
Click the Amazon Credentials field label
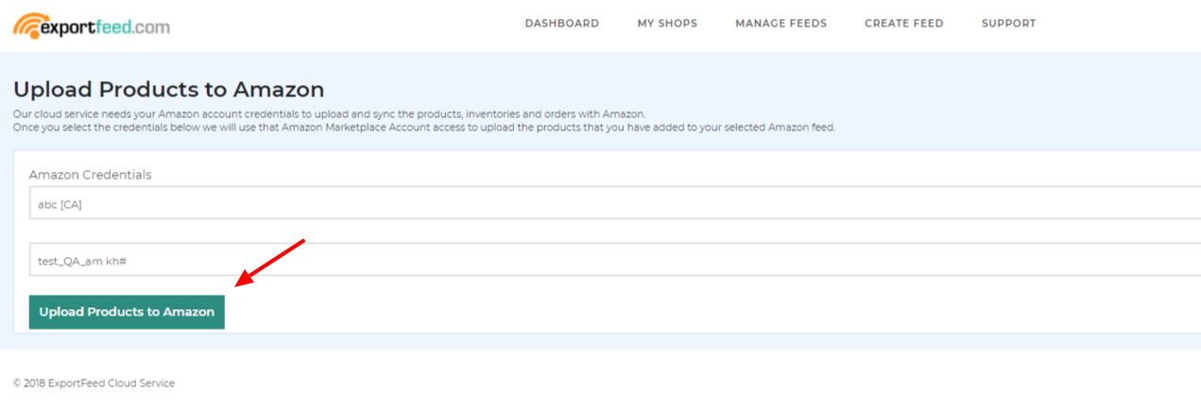click(x=90, y=175)
